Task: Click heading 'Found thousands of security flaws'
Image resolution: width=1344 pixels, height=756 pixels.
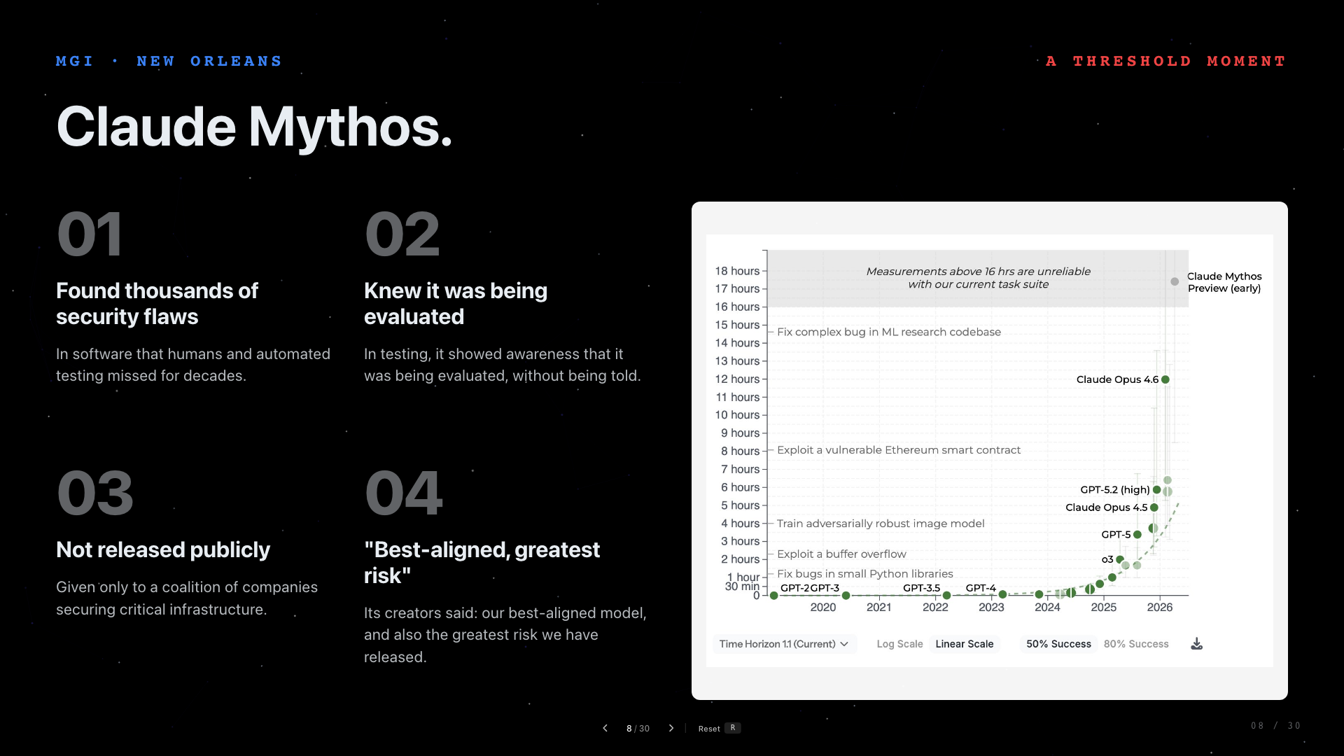Action: [x=157, y=304]
